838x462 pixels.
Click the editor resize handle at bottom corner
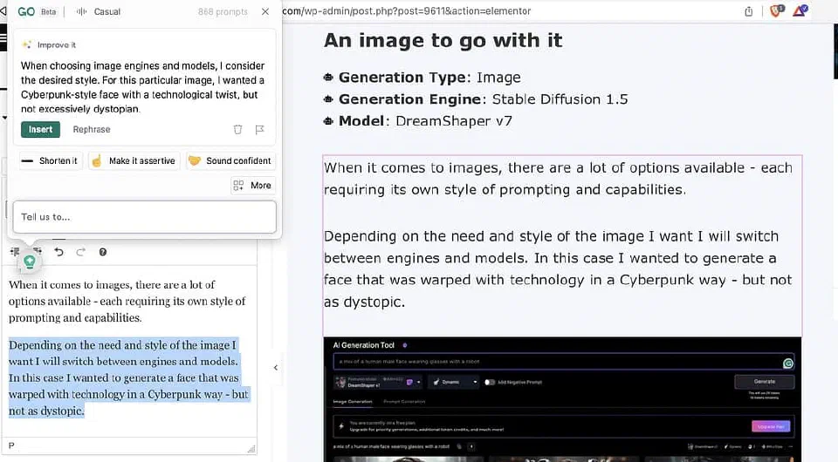(251, 448)
